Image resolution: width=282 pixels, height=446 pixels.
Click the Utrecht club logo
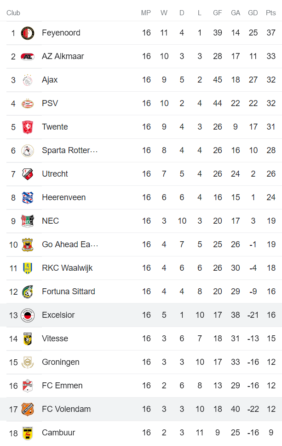28,174
